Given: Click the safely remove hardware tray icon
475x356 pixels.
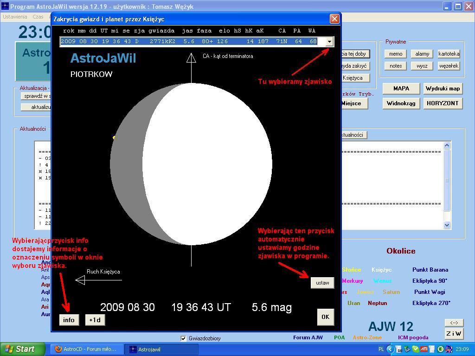Looking at the screenshot, I should 408,350.
